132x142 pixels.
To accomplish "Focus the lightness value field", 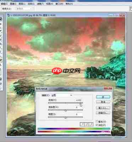I will pyautogui.click(x=79, y=114).
